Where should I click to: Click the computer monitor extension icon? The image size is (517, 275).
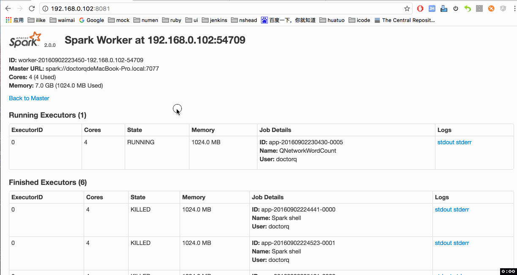pyautogui.click(x=444, y=8)
